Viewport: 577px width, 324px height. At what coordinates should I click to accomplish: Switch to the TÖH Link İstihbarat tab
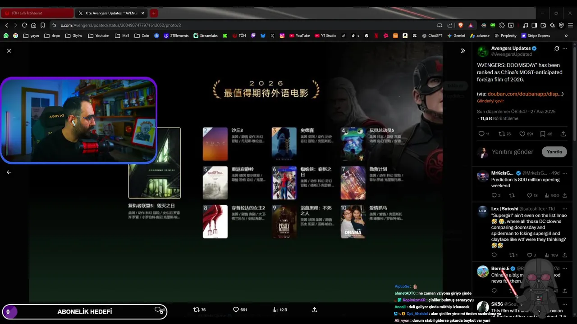pyautogui.click(x=37, y=13)
